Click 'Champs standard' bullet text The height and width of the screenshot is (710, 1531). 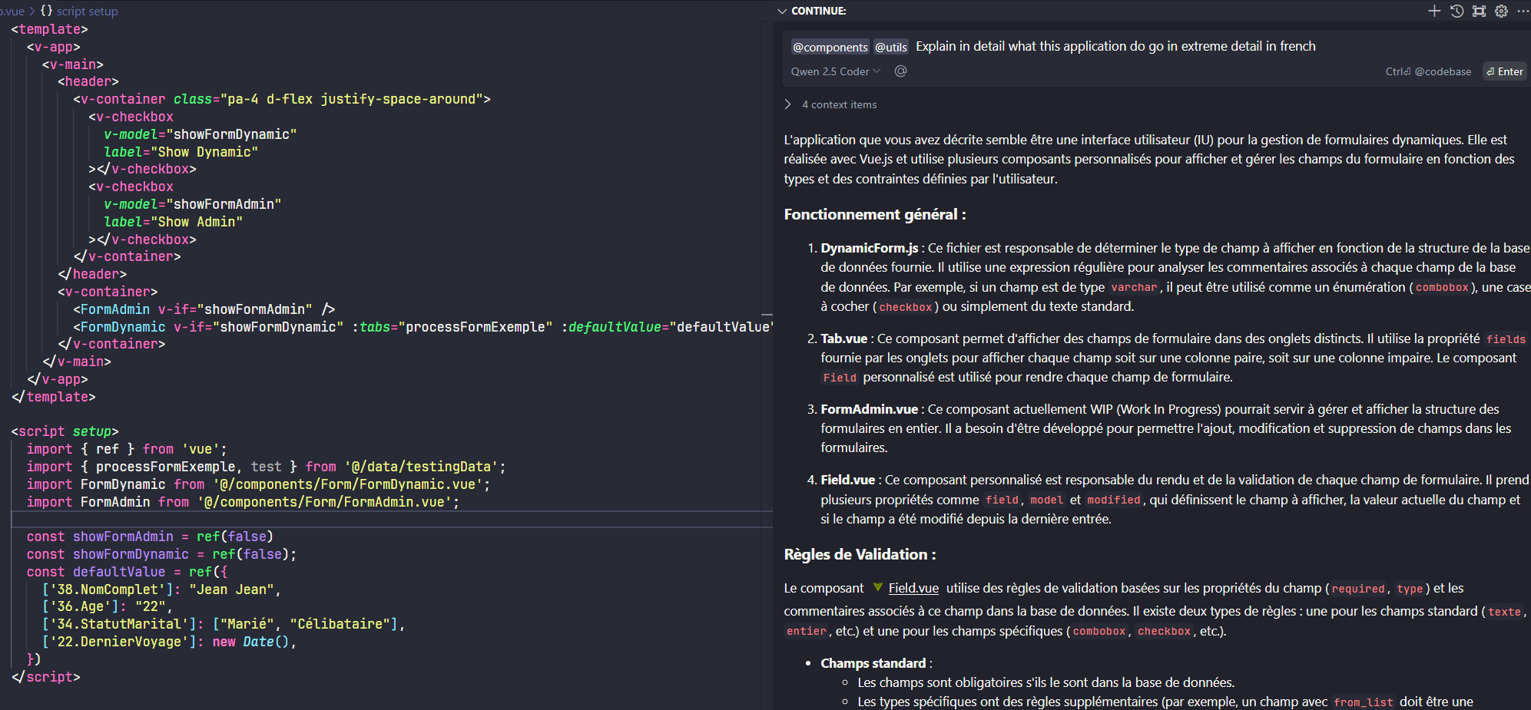pyautogui.click(x=873, y=663)
